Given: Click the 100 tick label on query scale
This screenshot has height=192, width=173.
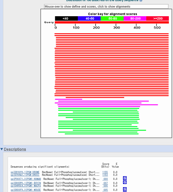Looking at the screenshot, I should click(76, 28).
